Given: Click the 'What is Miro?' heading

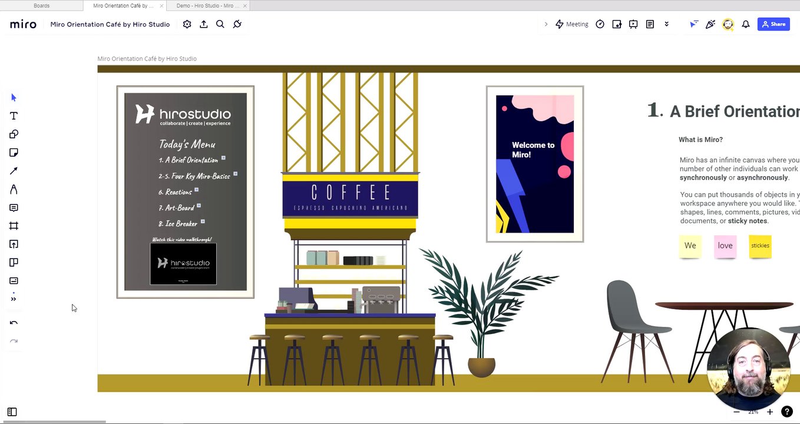Looking at the screenshot, I should [x=700, y=140].
